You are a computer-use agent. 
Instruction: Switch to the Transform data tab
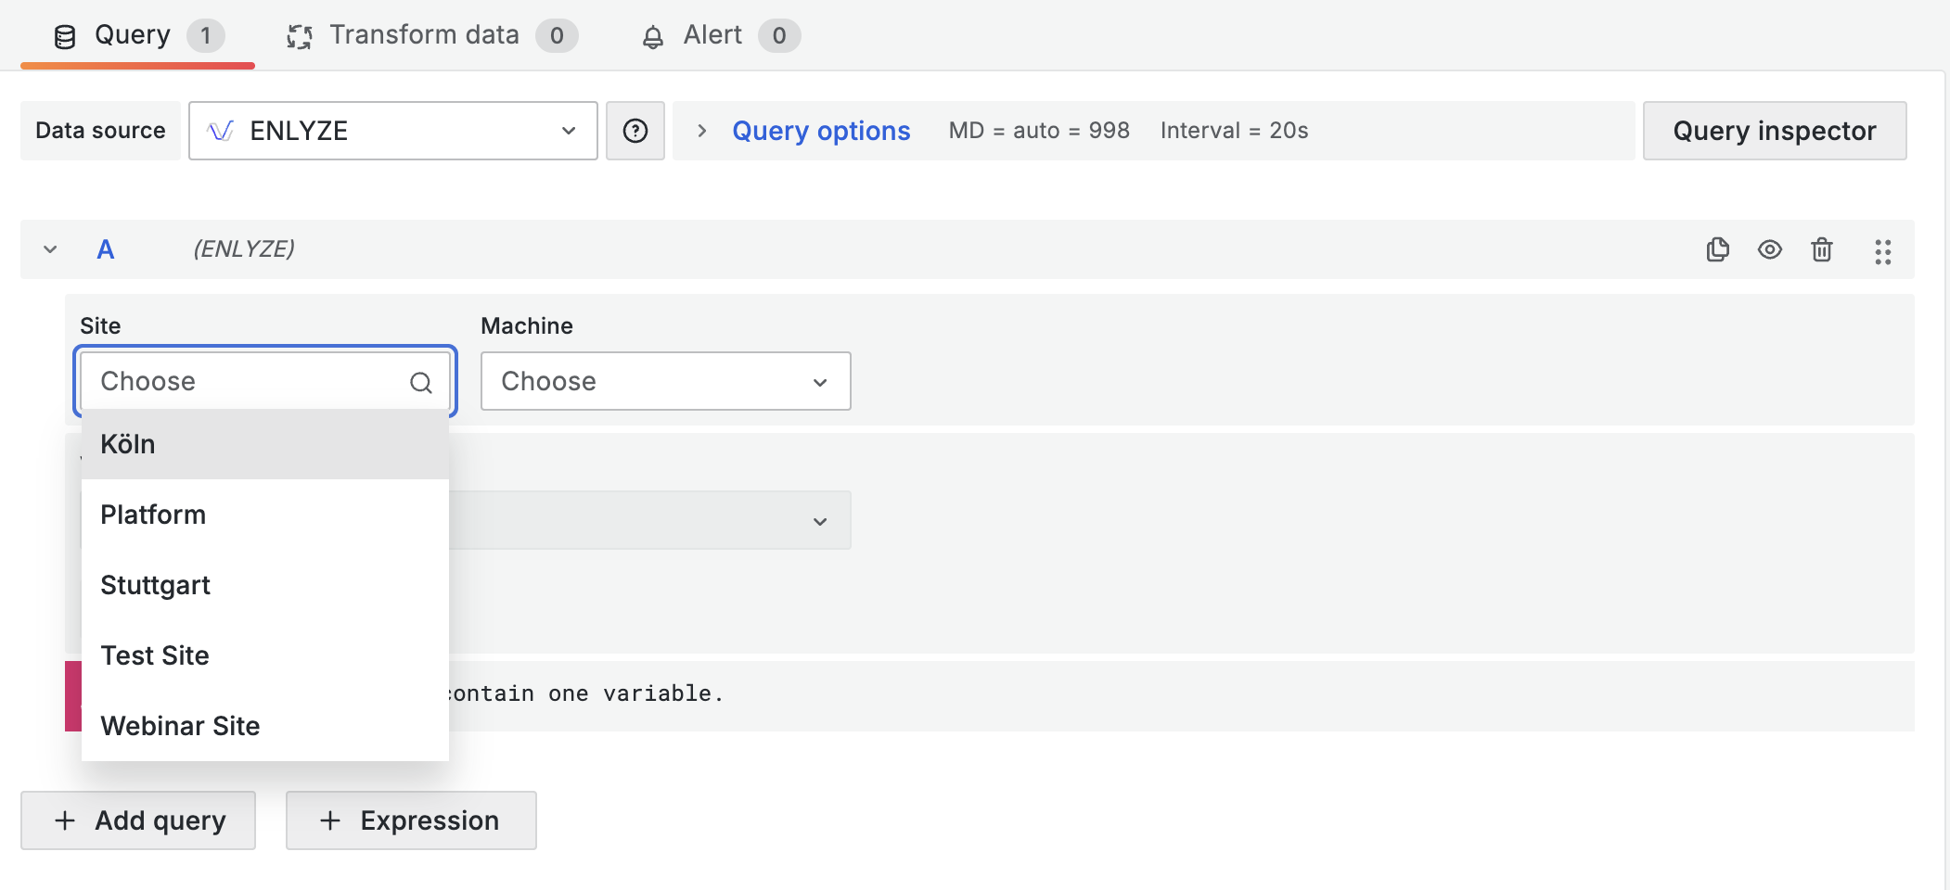[425, 35]
